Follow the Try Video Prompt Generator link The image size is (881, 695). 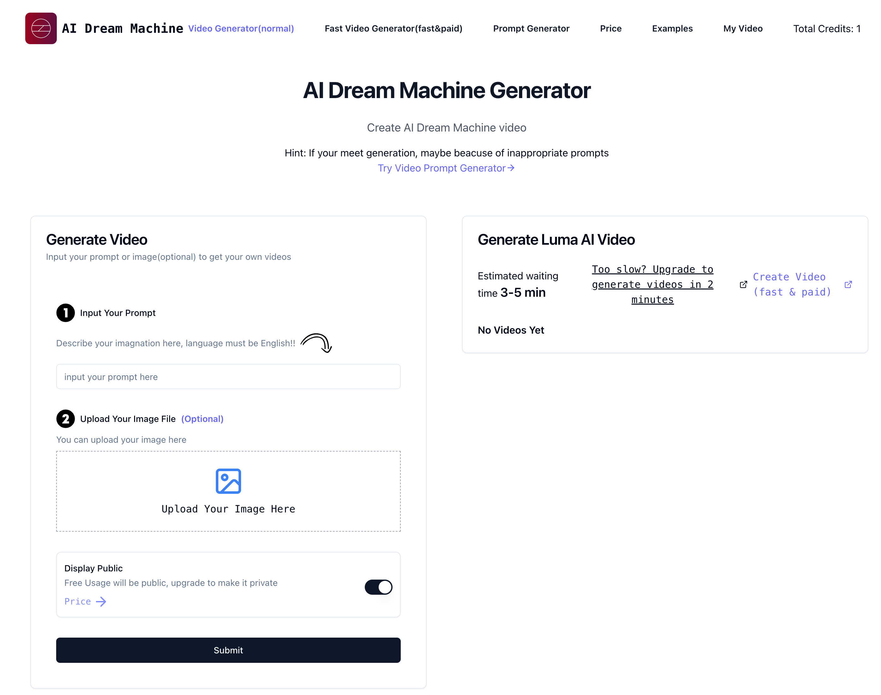coord(446,168)
